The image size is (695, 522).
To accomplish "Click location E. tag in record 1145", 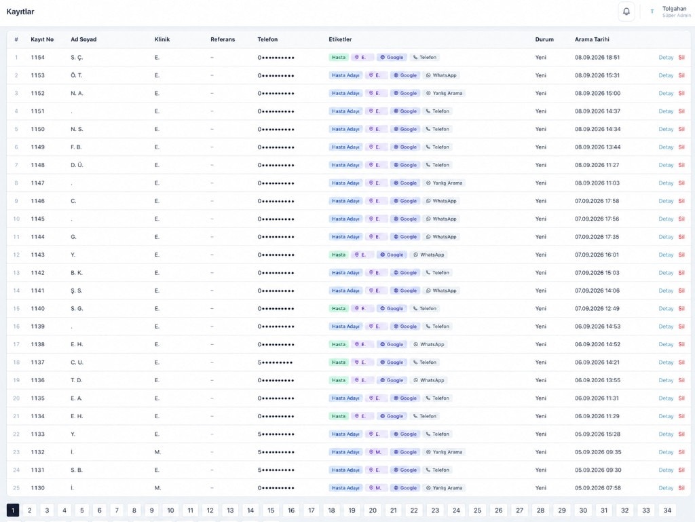I will (x=375, y=219).
